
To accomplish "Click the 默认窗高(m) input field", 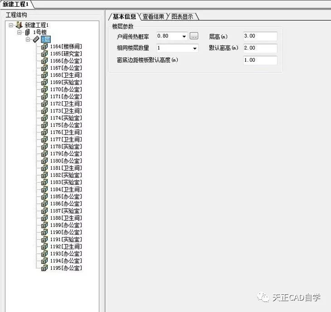I will (260, 48).
